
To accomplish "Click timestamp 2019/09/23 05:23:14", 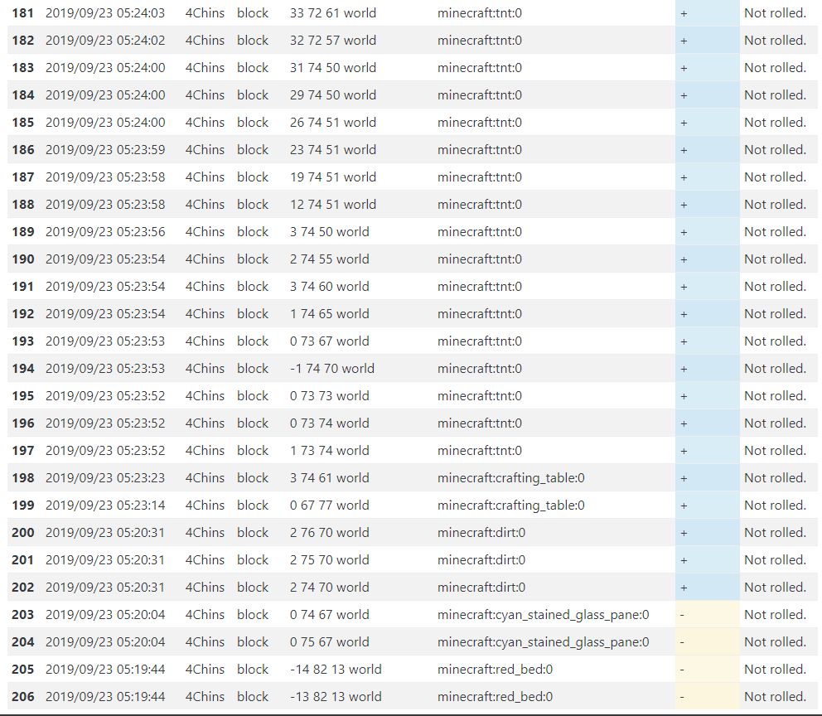I will coord(105,505).
